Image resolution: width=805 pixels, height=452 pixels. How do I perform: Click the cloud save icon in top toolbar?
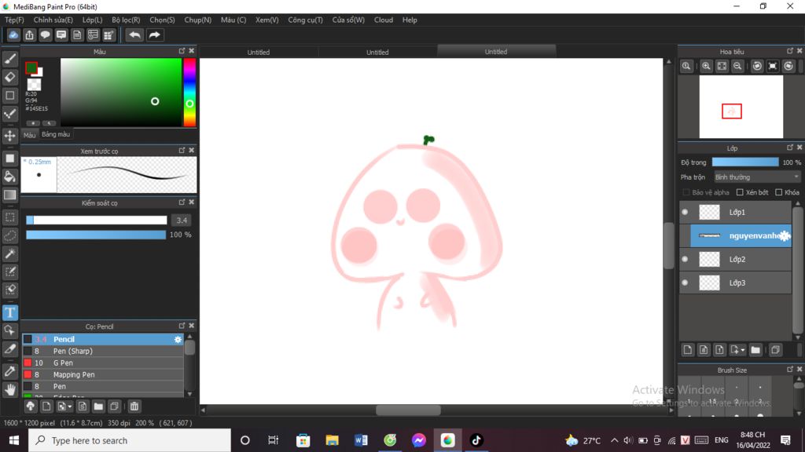coord(13,35)
